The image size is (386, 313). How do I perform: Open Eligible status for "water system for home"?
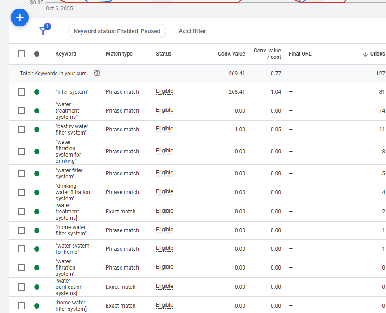pos(165,248)
